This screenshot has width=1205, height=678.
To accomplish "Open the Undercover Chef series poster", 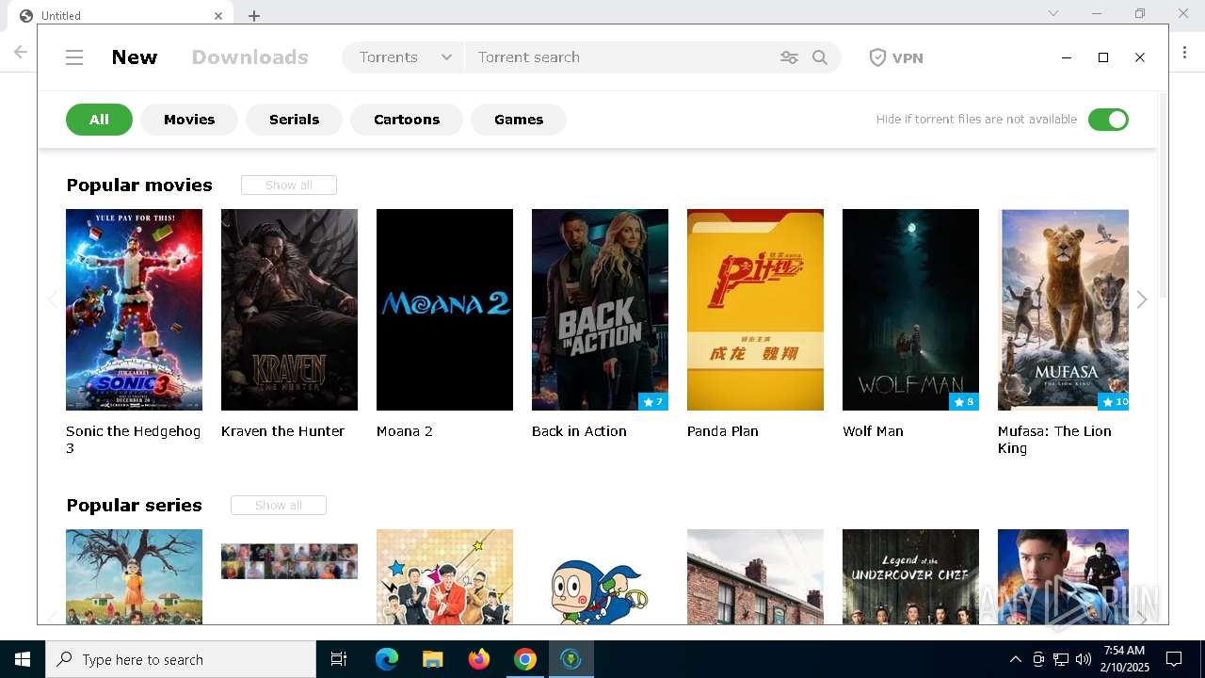I will [x=910, y=576].
